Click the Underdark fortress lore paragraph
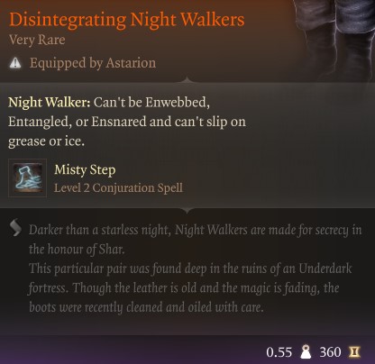 tap(190, 287)
